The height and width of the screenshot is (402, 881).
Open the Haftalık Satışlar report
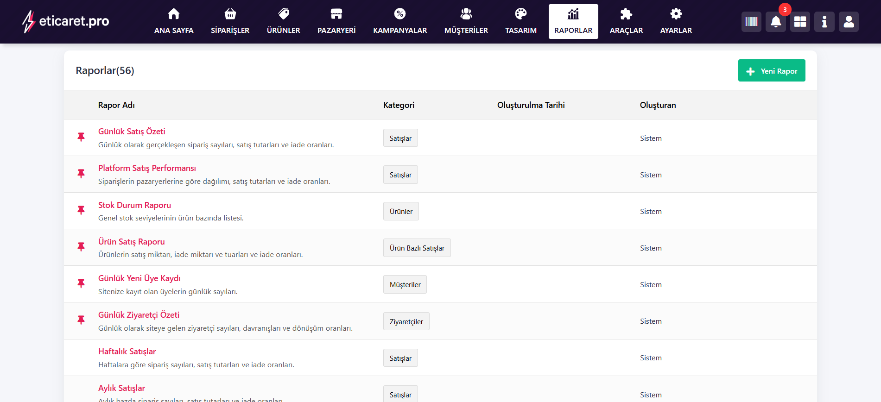point(127,352)
